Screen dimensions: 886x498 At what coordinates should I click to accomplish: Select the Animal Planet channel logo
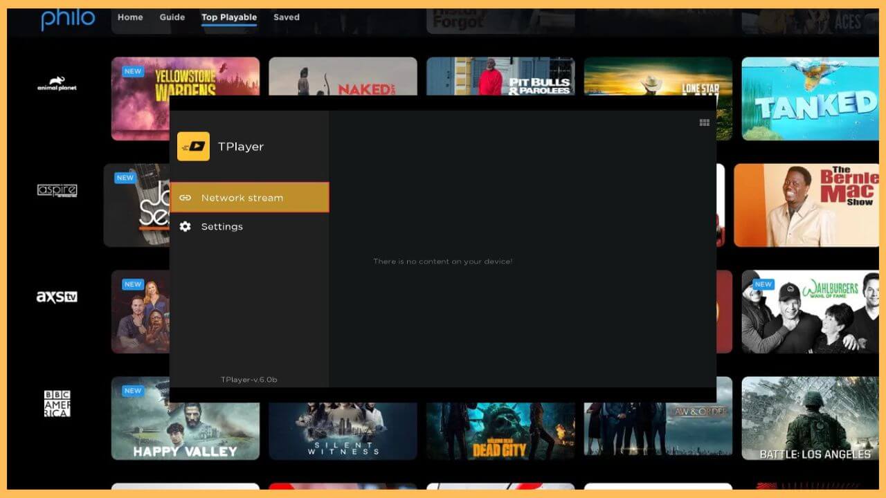point(56,83)
